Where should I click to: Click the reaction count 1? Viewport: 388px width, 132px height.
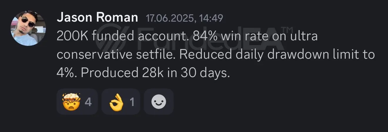click(132, 102)
